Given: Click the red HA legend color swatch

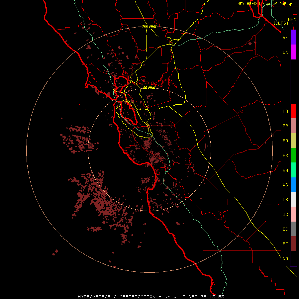Looking at the screenshot, I should click(293, 111).
